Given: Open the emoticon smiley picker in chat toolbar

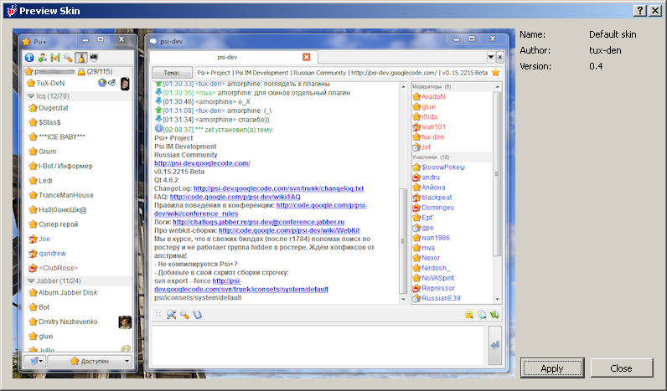Looking at the screenshot, I should click(471, 315).
